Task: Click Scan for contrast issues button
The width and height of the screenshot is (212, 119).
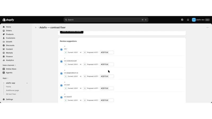Action: click(x=72, y=32)
